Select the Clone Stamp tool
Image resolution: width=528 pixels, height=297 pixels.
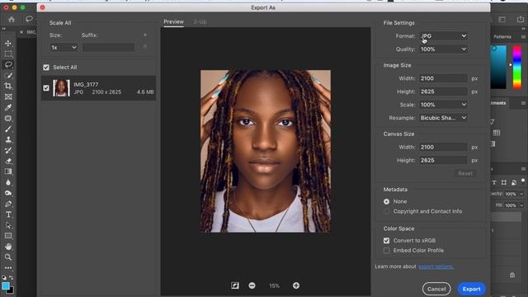tap(8, 139)
